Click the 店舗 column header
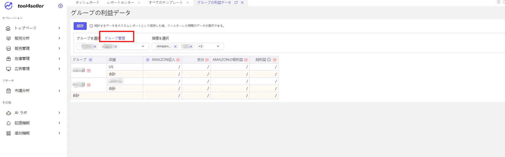 [125, 60]
